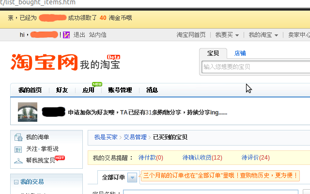Open the 应用 navigation tab

(88, 90)
